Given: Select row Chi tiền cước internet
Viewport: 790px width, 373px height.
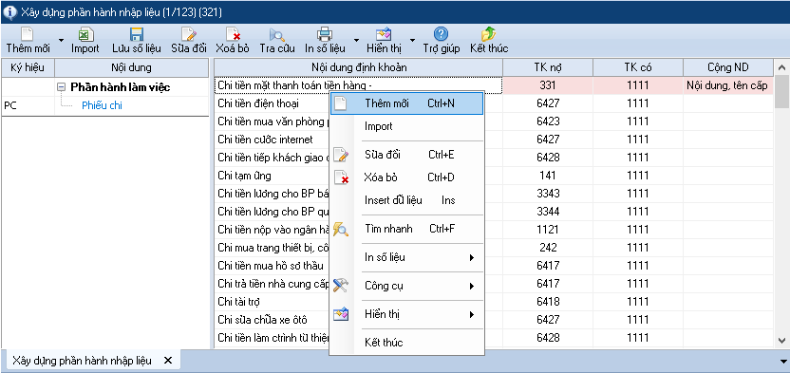Looking at the screenshot, I should pyautogui.click(x=265, y=140).
